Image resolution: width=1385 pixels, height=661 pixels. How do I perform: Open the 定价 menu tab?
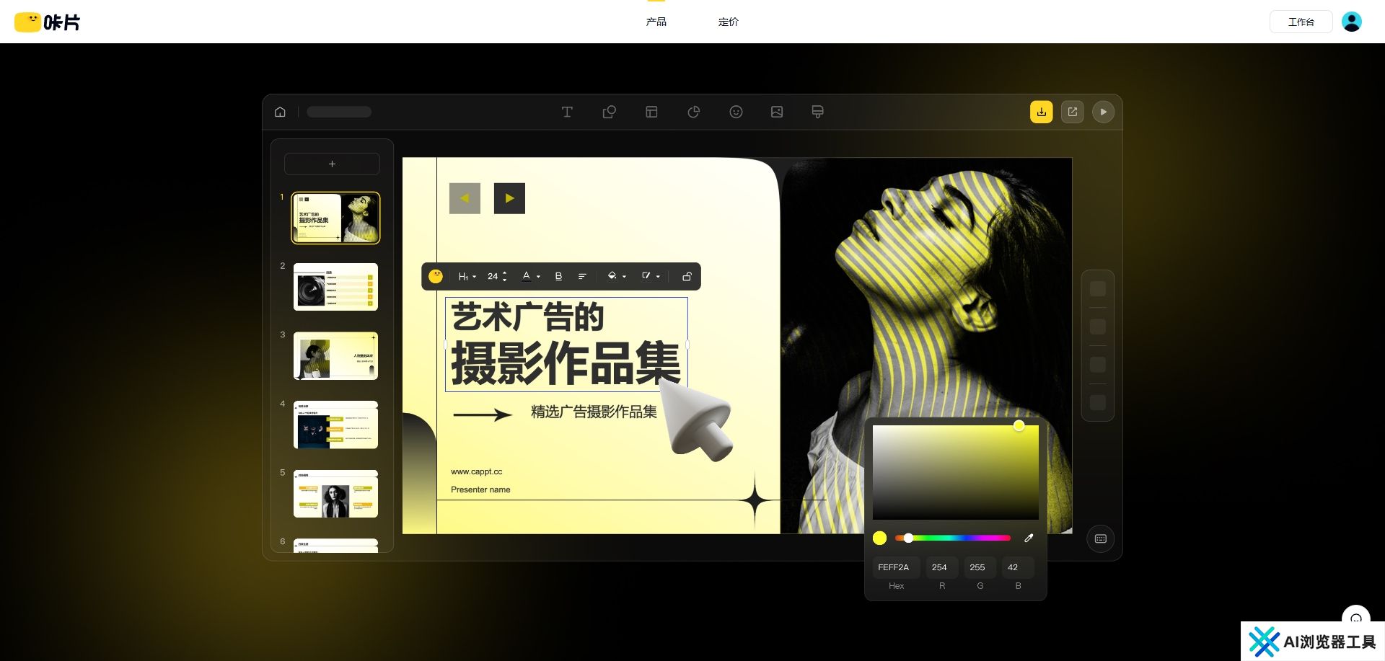[729, 22]
